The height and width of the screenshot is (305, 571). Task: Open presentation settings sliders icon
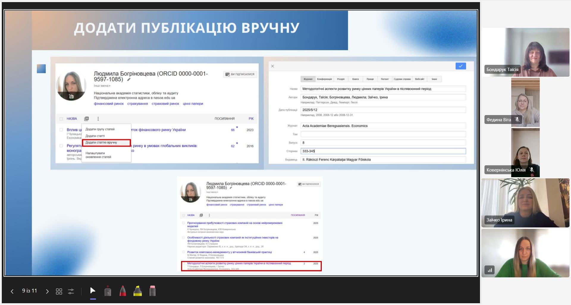pyautogui.click(x=71, y=291)
